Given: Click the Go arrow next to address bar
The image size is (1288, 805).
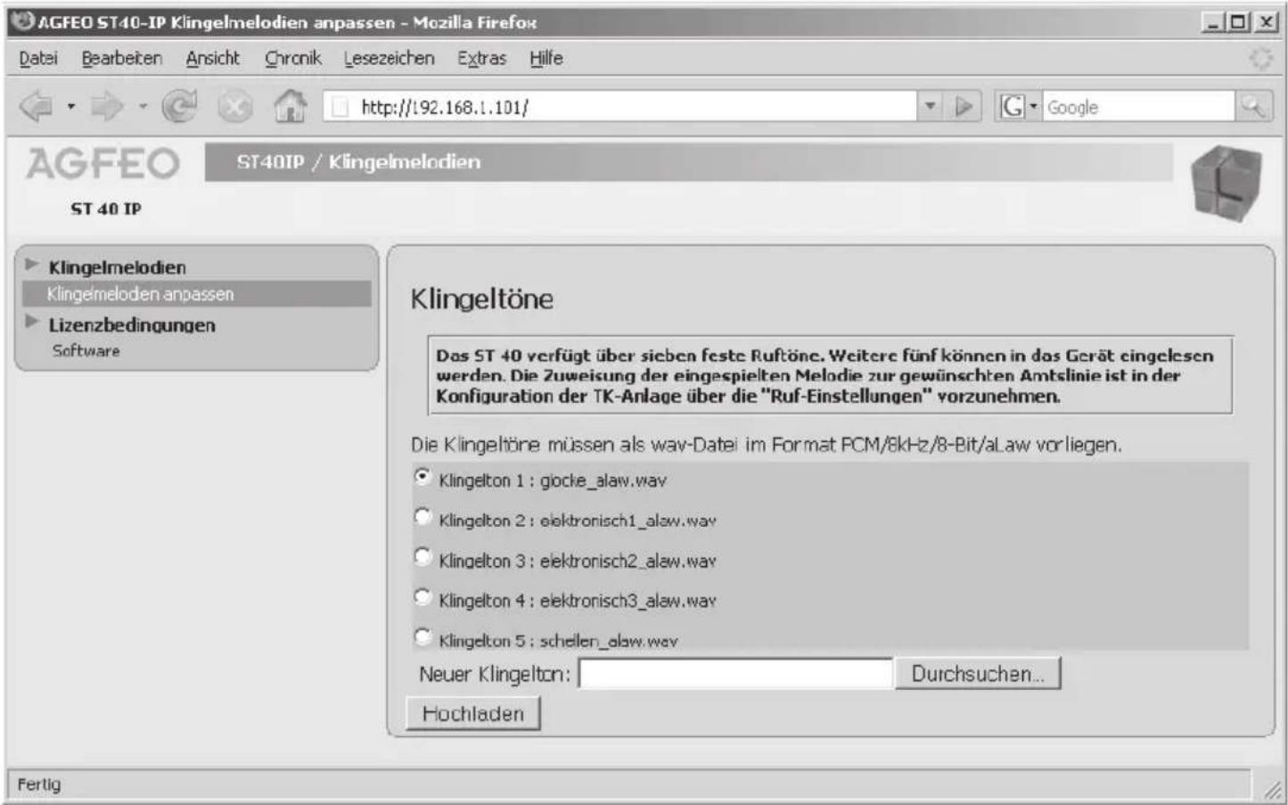Looking at the screenshot, I should click(x=963, y=107).
